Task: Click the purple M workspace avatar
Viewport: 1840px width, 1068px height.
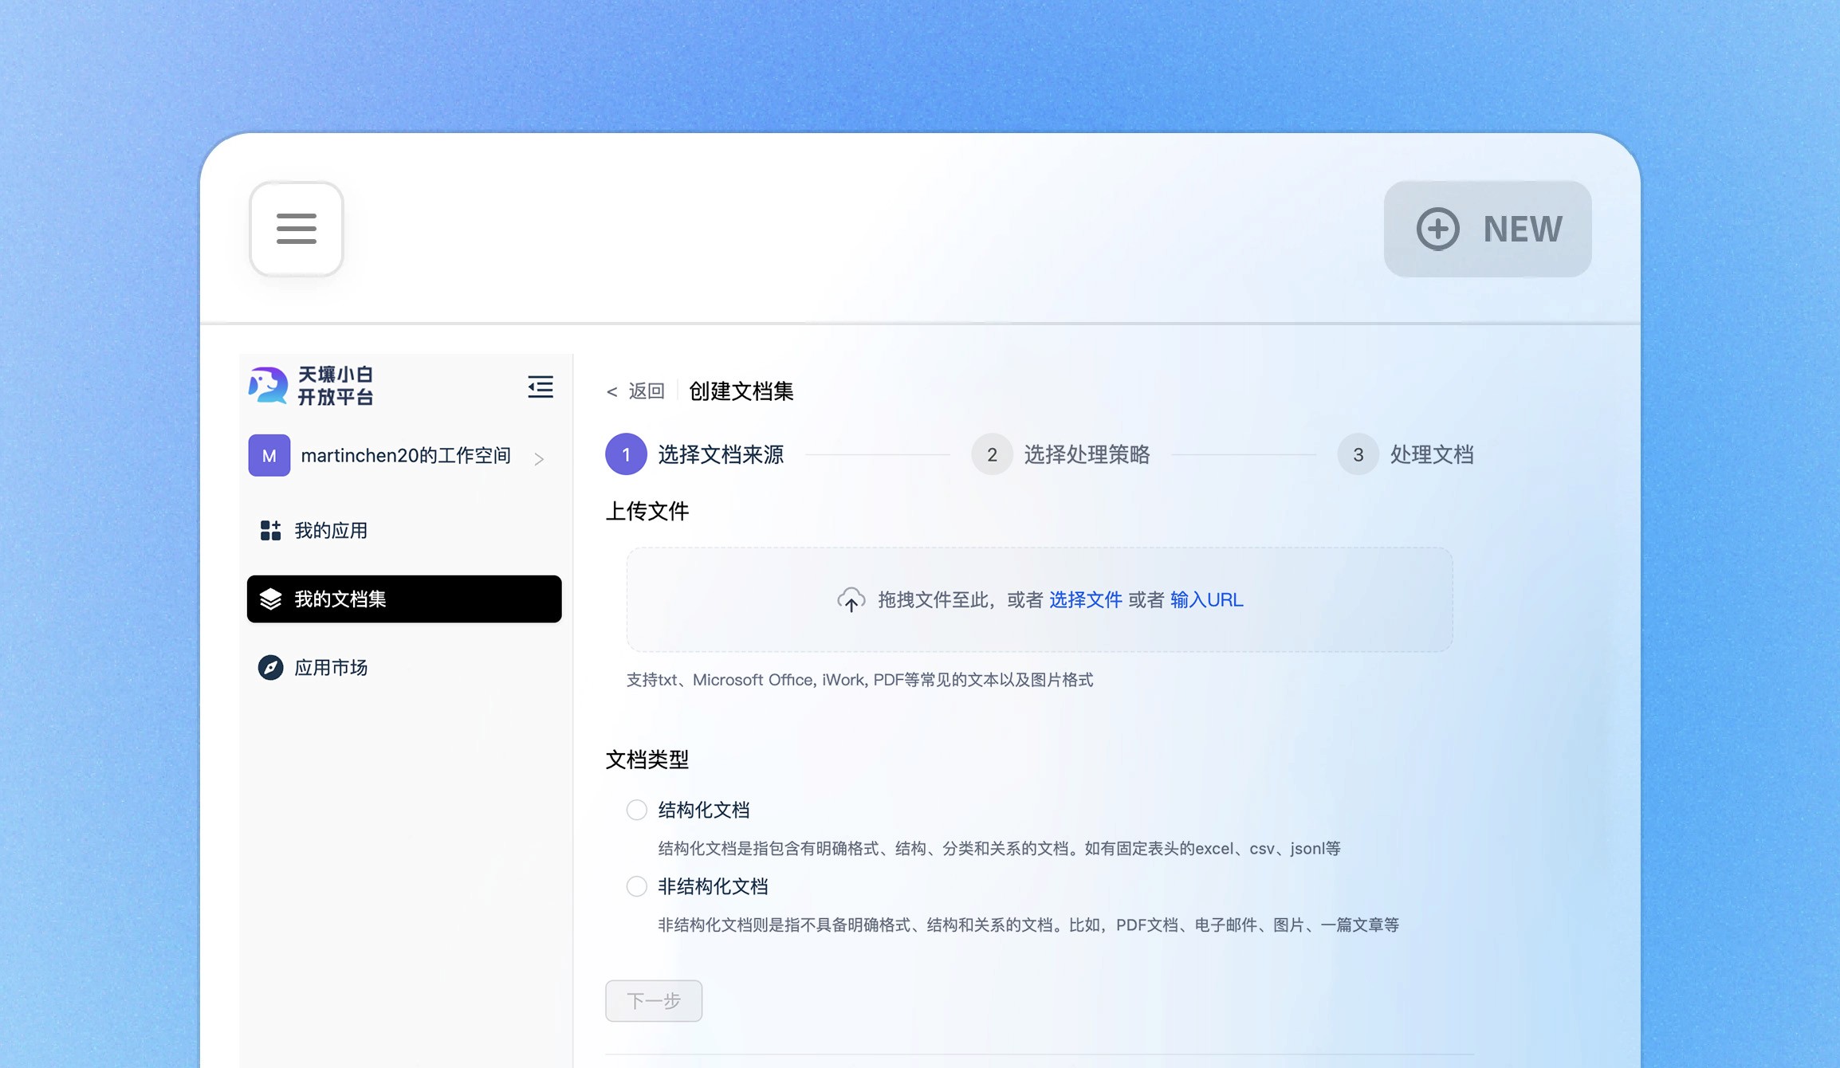Action: click(269, 455)
